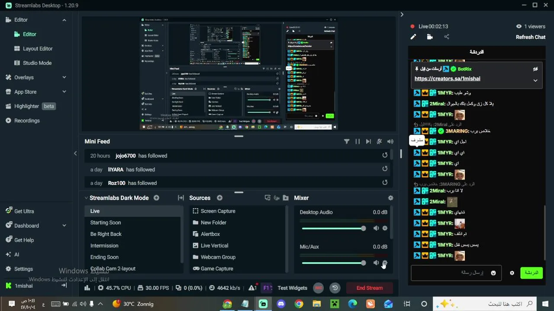Pause the Mini Feed alert queue

(358, 141)
